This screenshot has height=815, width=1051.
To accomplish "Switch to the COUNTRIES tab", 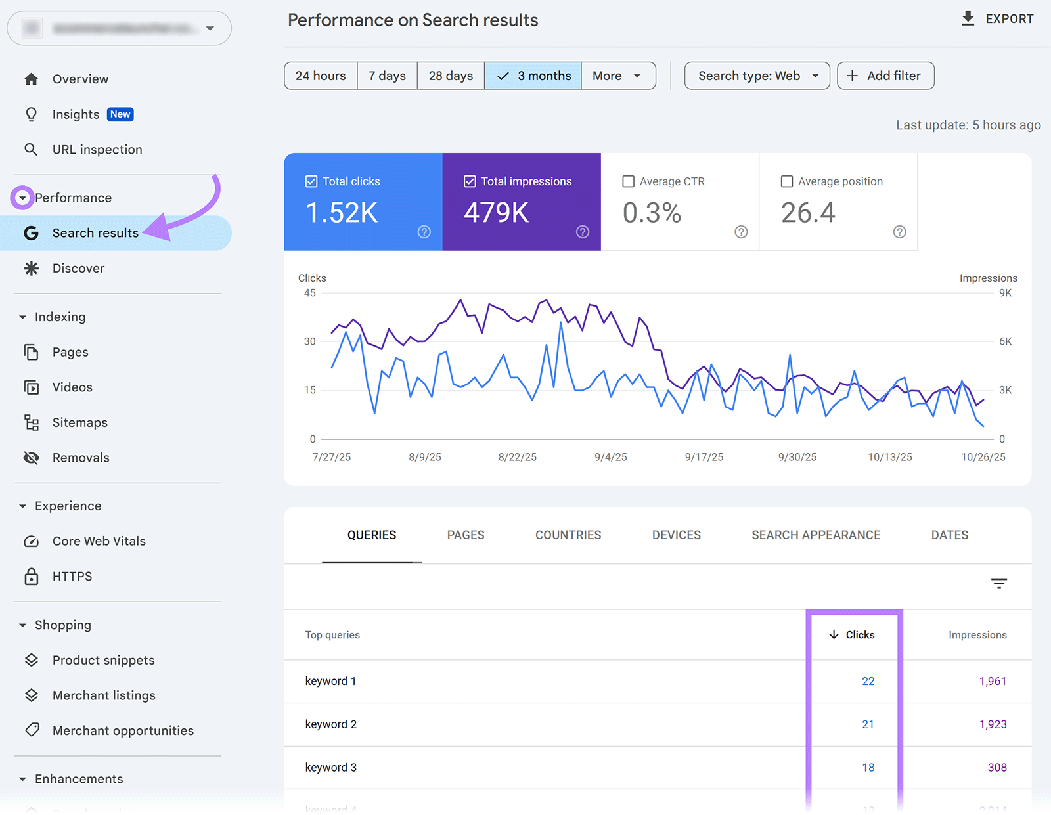I will pos(568,535).
